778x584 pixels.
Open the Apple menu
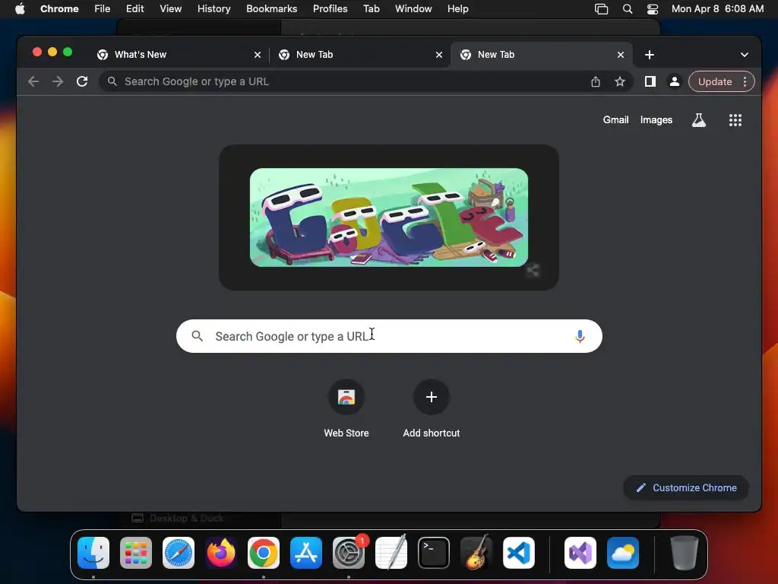pos(20,9)
